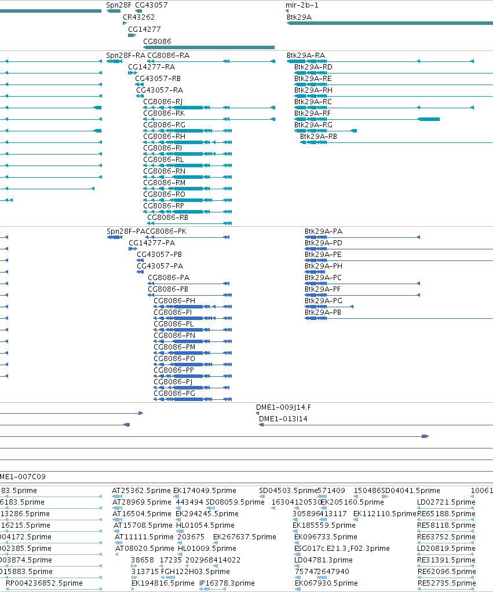Viewport: 493px width, 592px height.
Task: Click EST SD08059.5prime label
Action: [x=235, y=502]
